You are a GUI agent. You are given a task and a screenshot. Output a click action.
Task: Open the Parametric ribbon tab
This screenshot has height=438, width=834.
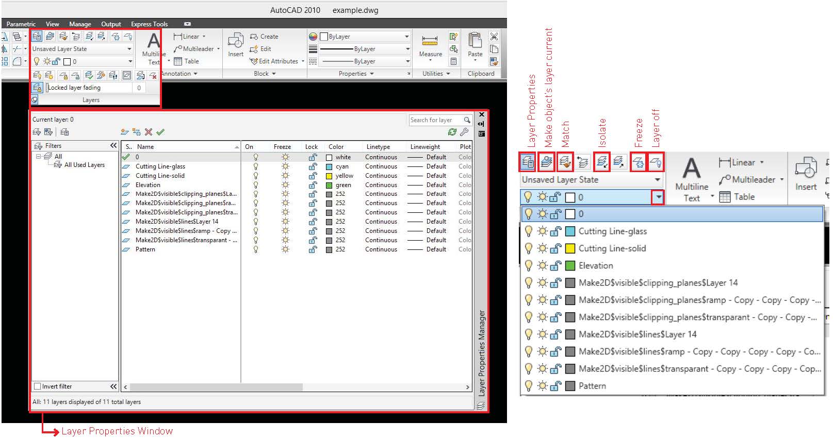(x=21, y=24)
